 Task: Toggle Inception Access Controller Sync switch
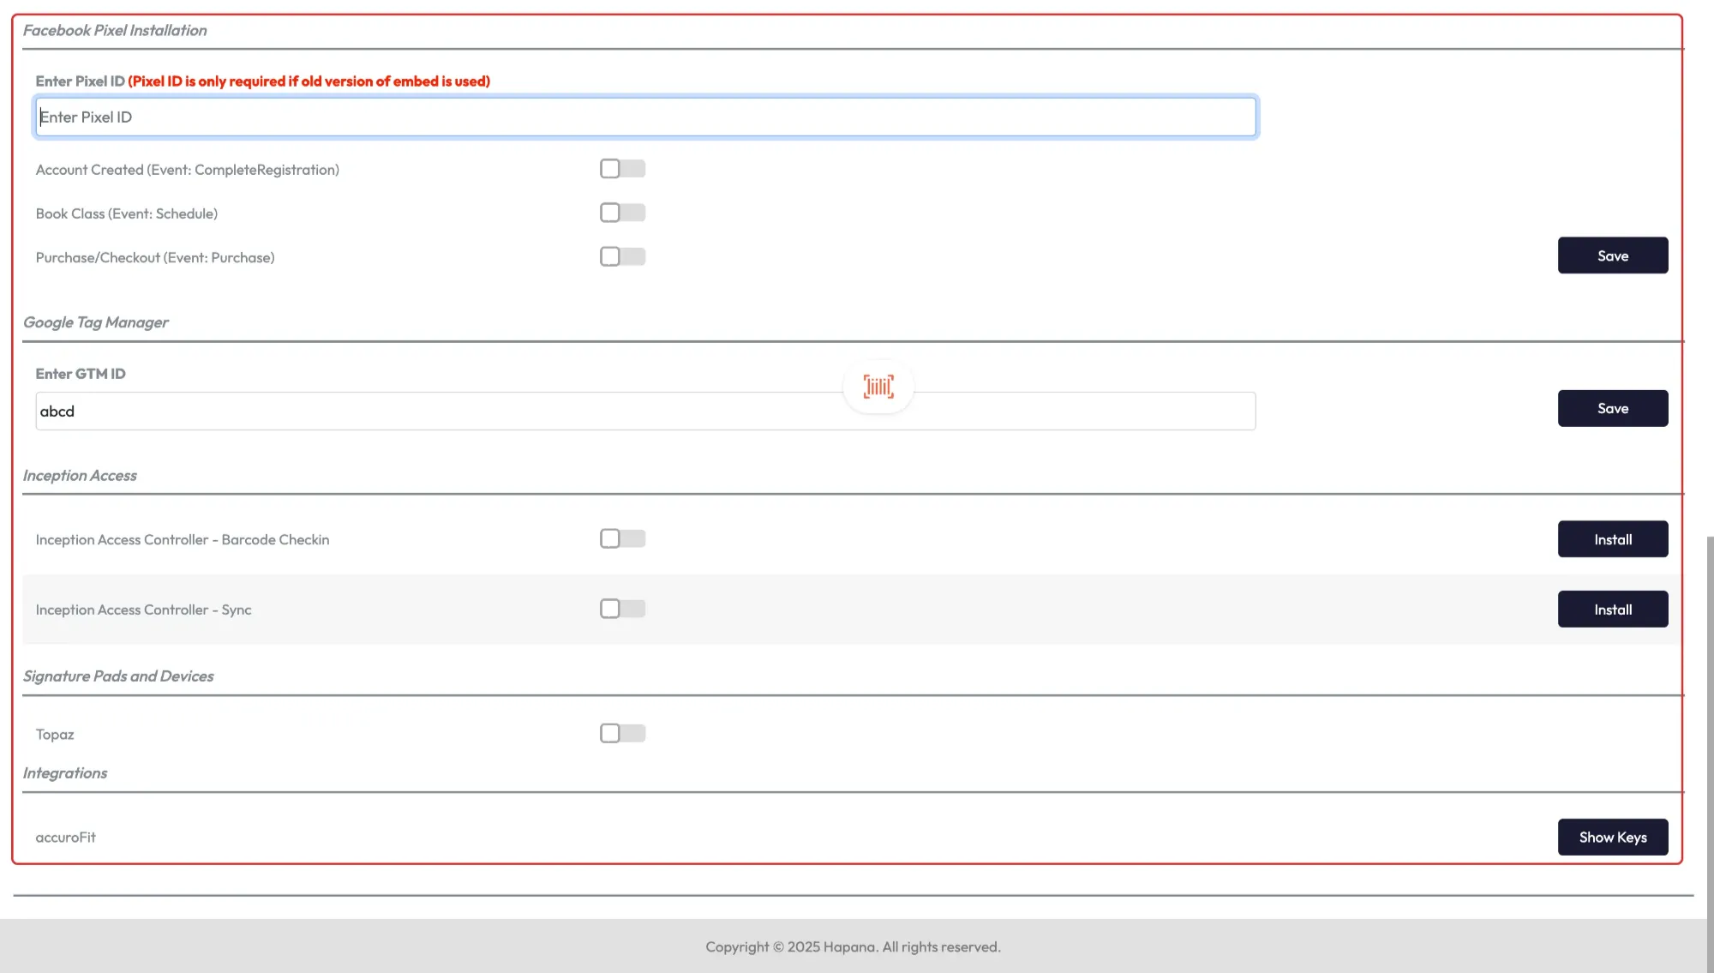[x=622, y=609]
